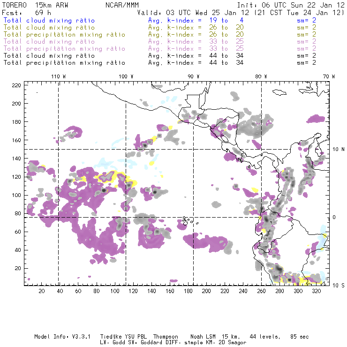This screenshot has height=347, width=347.
Task: Click the '0' equator latitude label
Action: coord(334,217)
